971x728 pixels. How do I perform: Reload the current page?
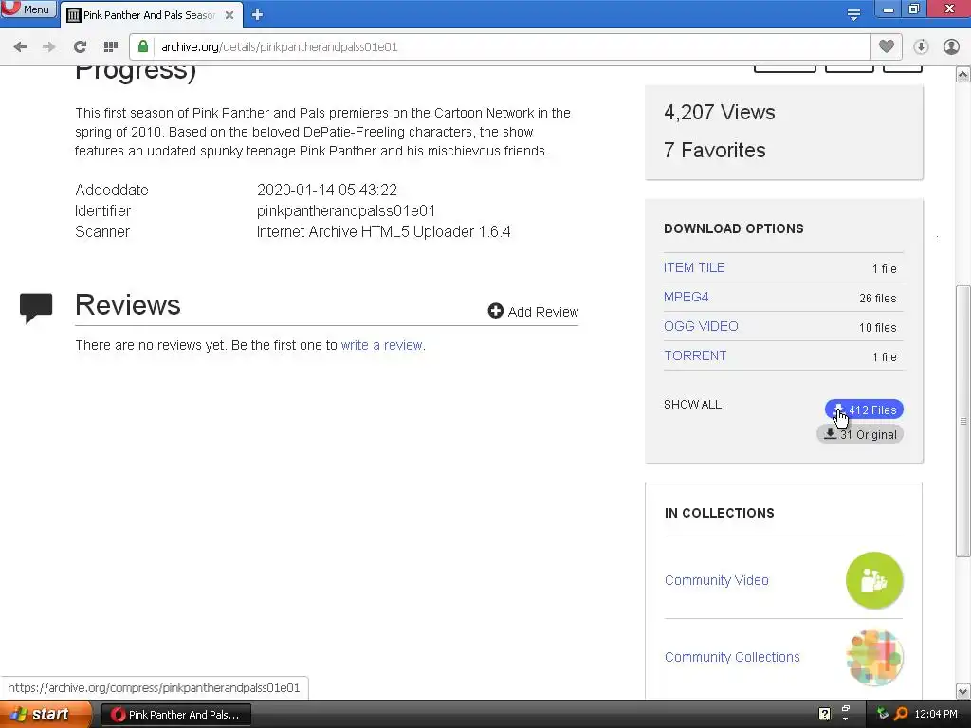coord(80,47)
